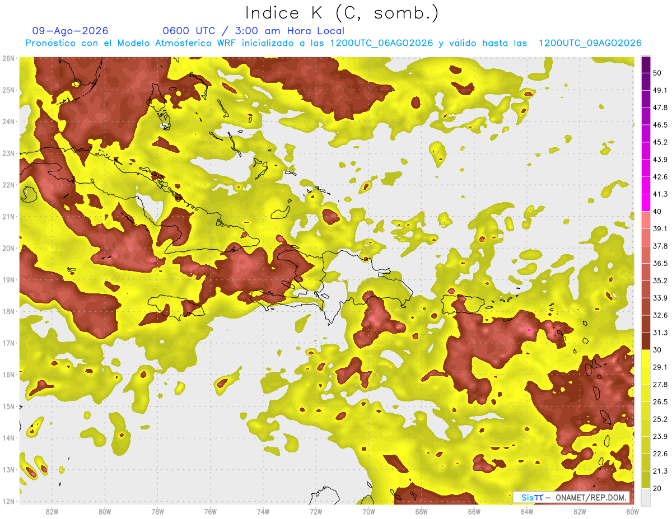672x519 pixels.
Task: Click the colorbar value "21.3"
Action: click(661, 471)
